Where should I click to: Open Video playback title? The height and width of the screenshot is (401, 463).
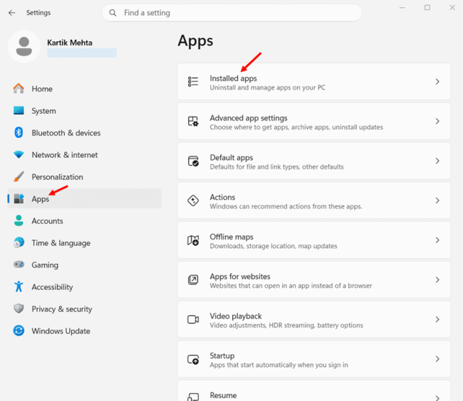[236, 316]
